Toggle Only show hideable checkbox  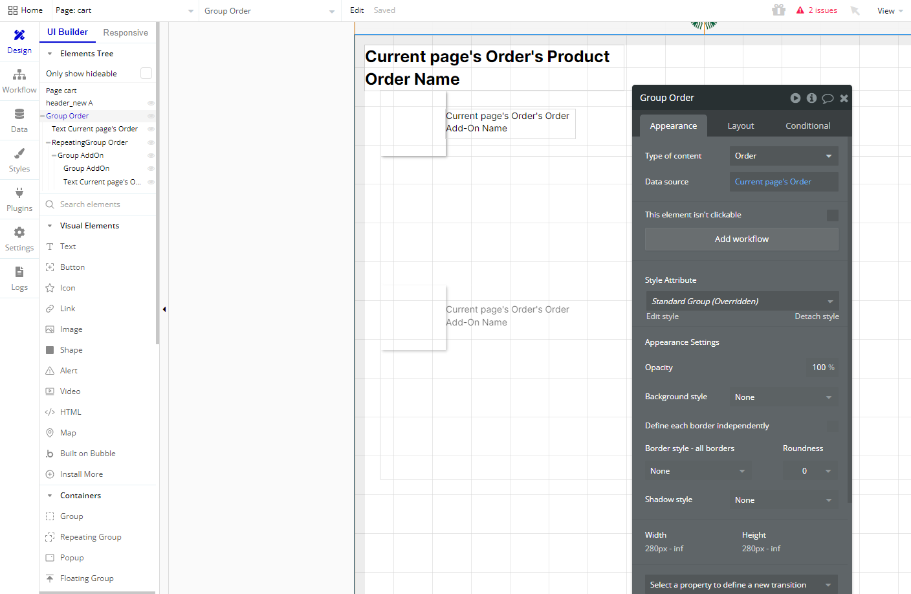point(146,73)
